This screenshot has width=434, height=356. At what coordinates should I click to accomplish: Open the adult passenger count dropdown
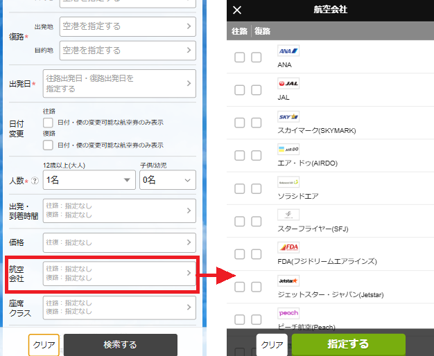coord(88,180)
